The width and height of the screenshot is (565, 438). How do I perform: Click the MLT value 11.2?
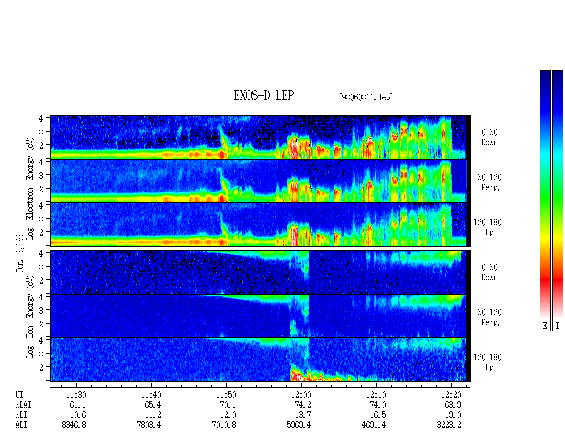tap(153, 415)
